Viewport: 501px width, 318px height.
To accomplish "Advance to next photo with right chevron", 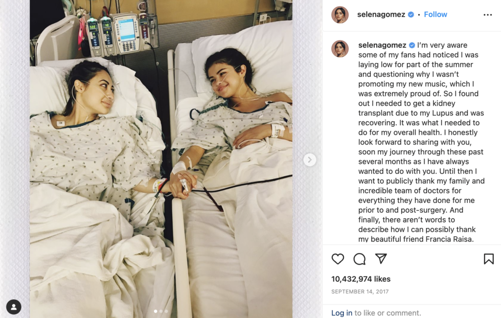I will [x=310, y=159].
